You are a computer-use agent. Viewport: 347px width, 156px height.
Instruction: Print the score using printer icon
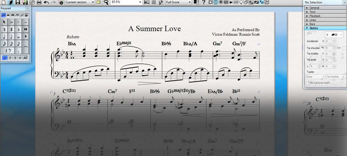pyautogui.click(x=39, y=2)
